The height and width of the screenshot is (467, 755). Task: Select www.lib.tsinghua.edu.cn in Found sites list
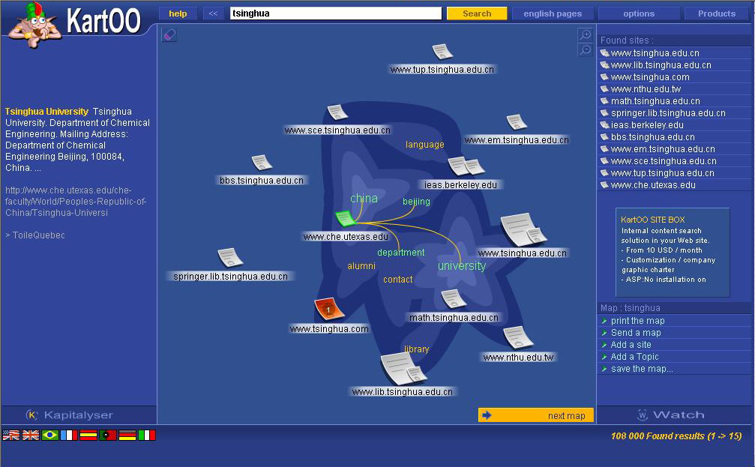[x=675, y=65]
